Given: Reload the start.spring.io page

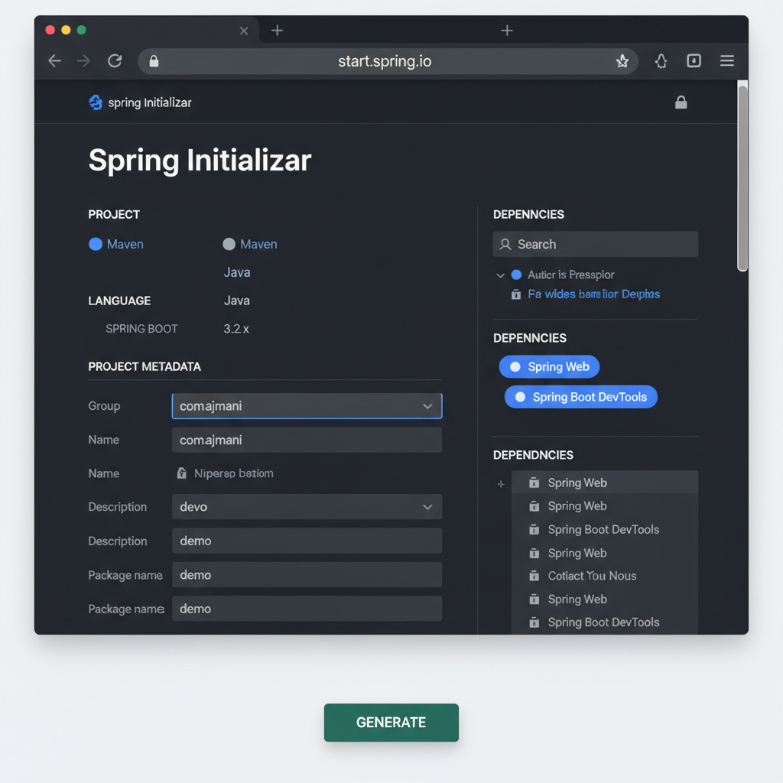Looking at the screenshot, I should (x=115, y=61).
